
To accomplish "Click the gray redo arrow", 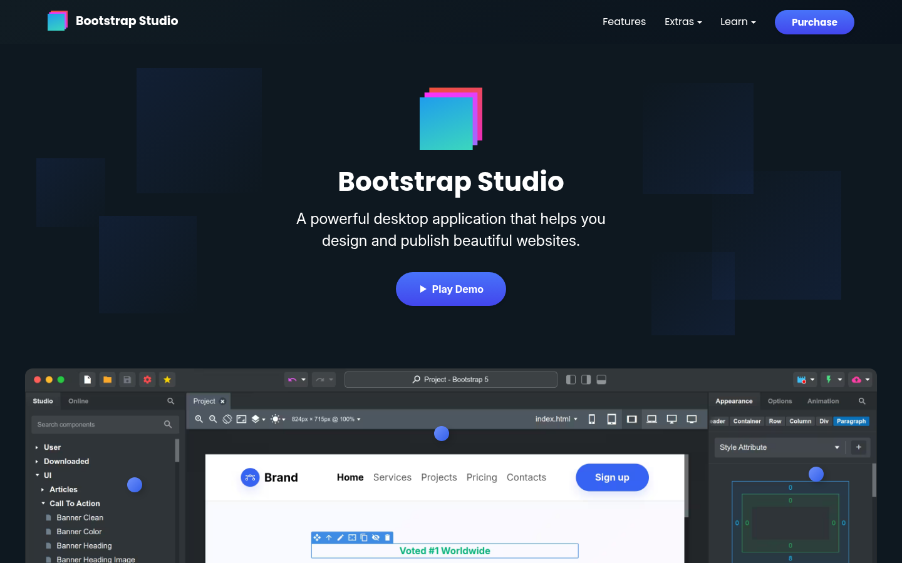I will [320, 380].
